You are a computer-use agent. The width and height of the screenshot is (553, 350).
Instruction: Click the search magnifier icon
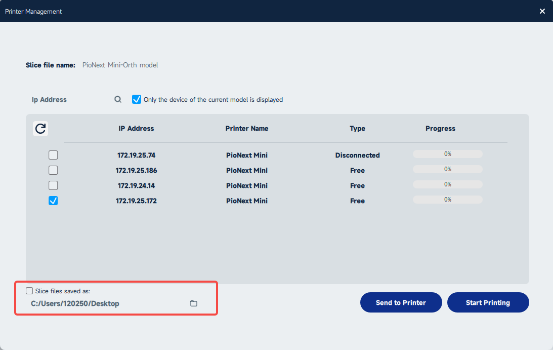(118, 100)
